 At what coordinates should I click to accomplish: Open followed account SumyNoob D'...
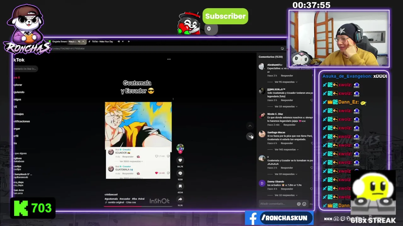pos(23,175)
